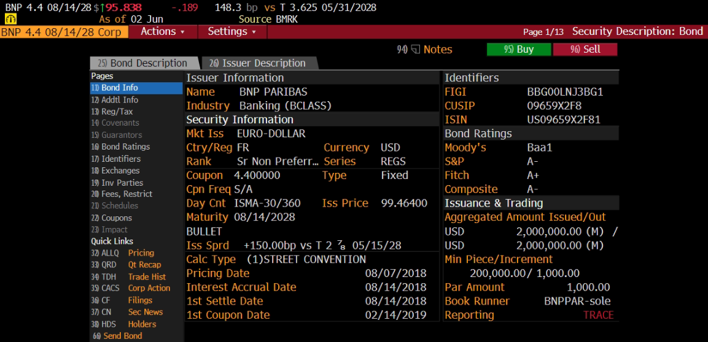708x342 pixels.
Task: Click the Coupon value 4.400000
Action: click(257, 176)
